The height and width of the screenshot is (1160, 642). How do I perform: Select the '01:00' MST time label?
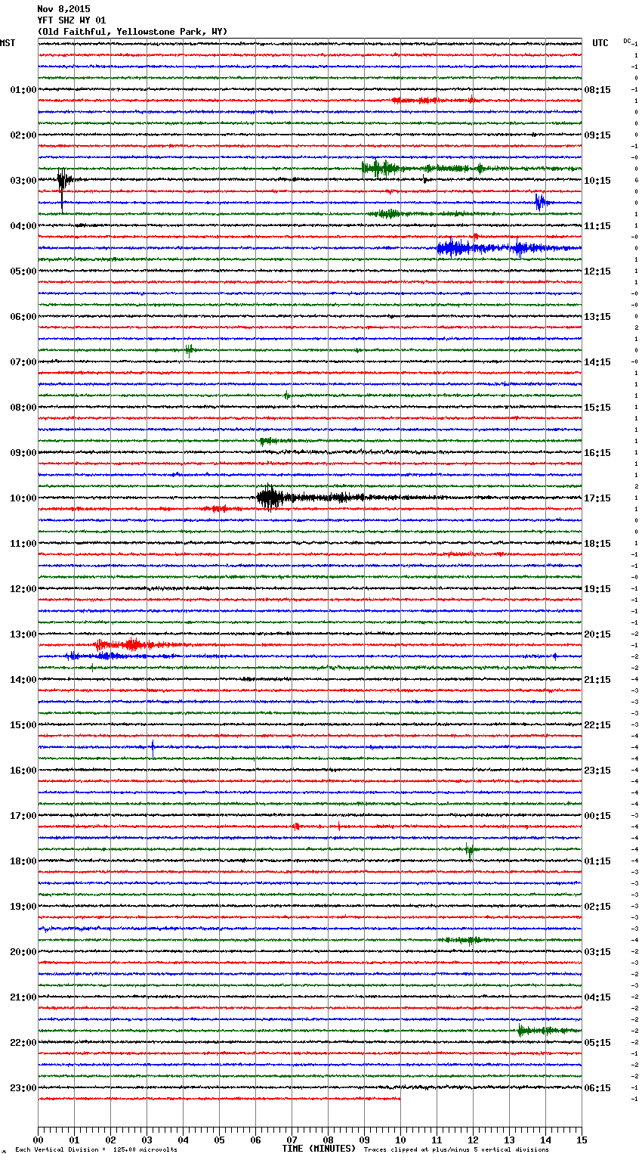point(23,90)
